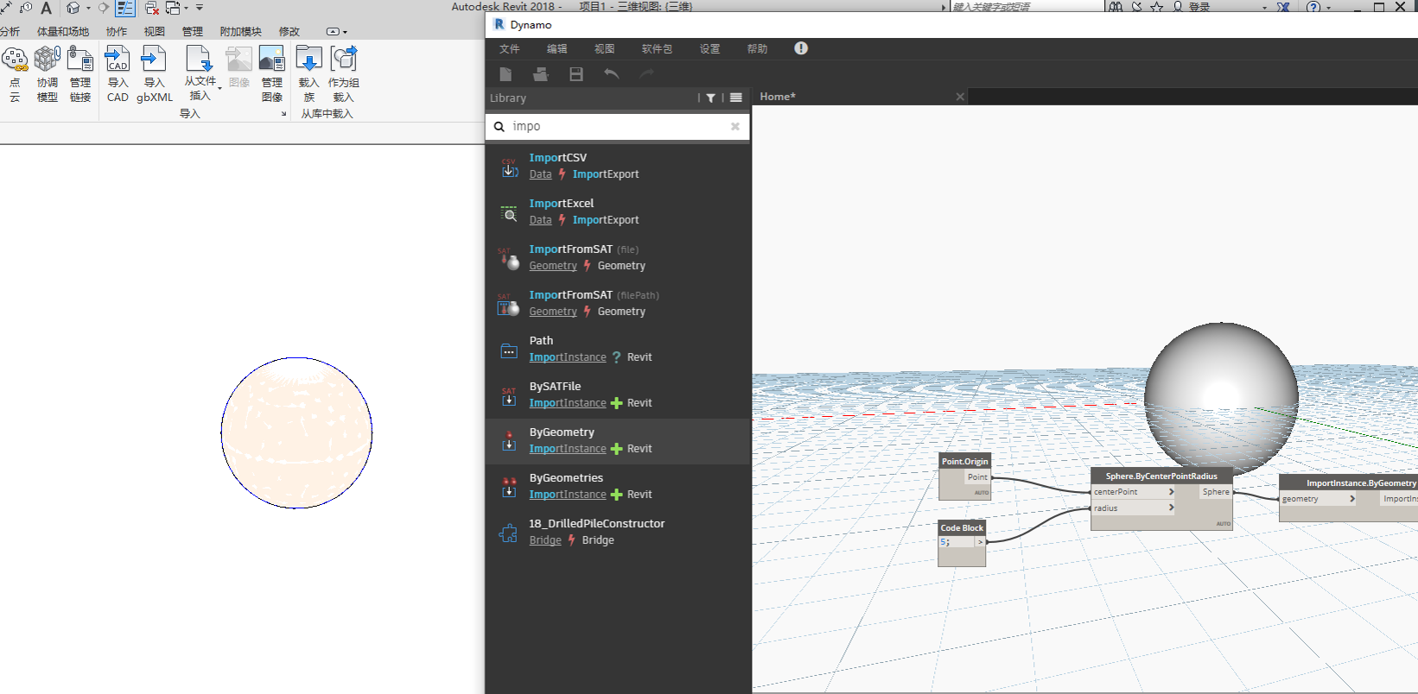Image resolution: width=1418 pixels, height=694 pixels.
Task: Click the Library search field
Action: [618, 126]
